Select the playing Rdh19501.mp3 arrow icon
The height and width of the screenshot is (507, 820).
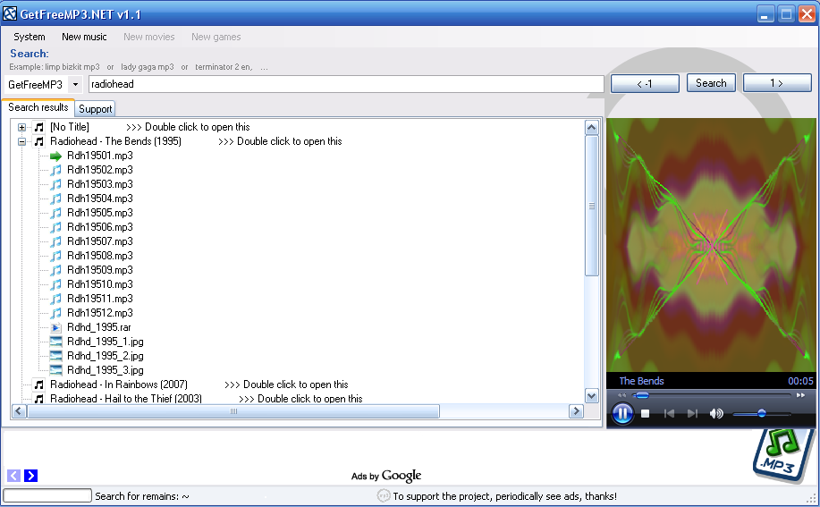tap(56, 156)
